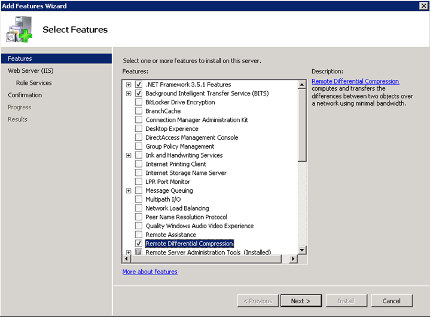Open the More about features link
The image size is (430, 317).
pos(150,272)
